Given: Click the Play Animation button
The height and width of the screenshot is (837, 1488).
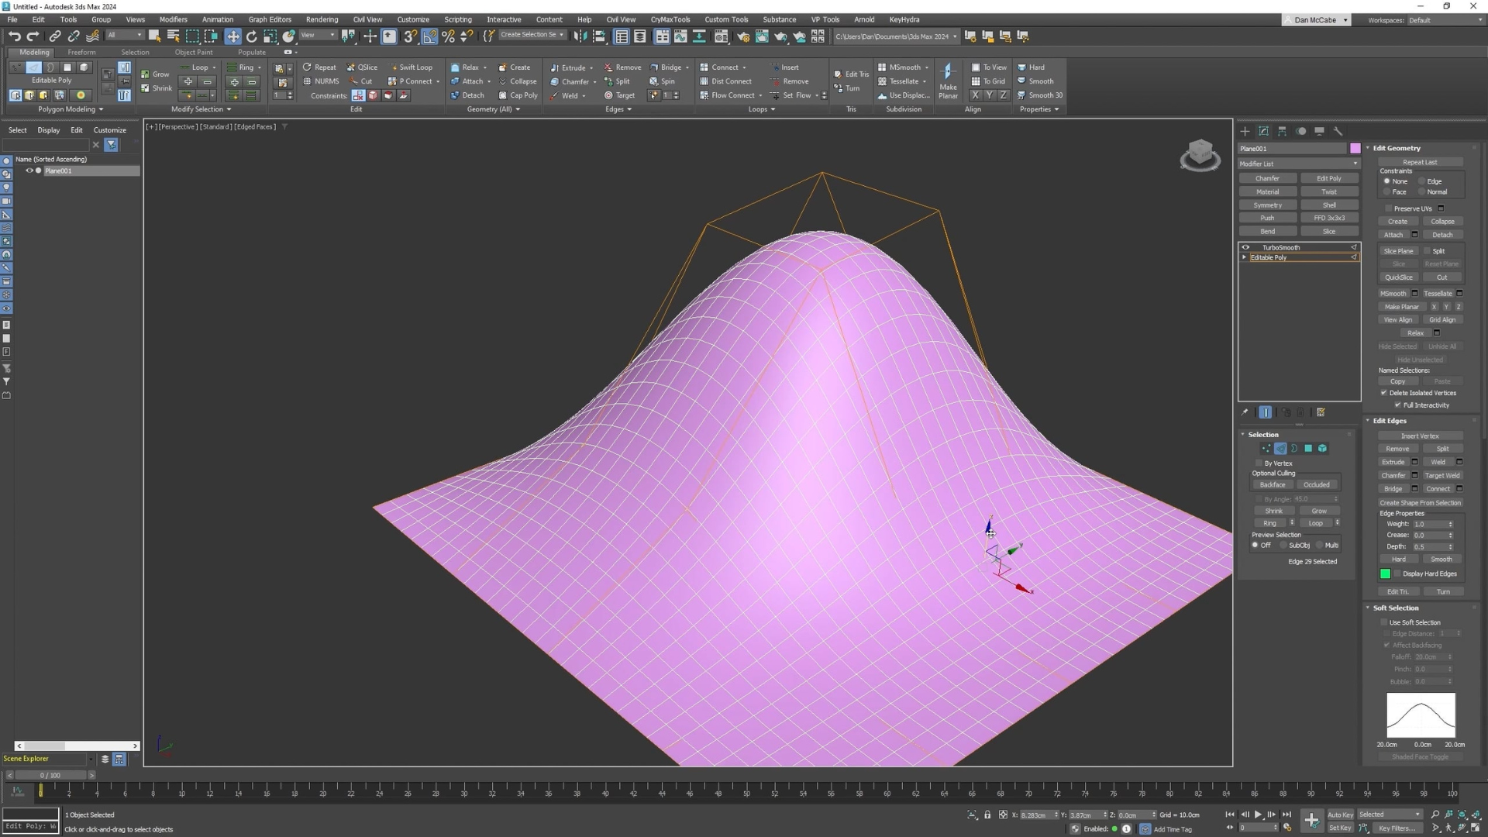Looking at the screenshot, I should click(1258, 815).
